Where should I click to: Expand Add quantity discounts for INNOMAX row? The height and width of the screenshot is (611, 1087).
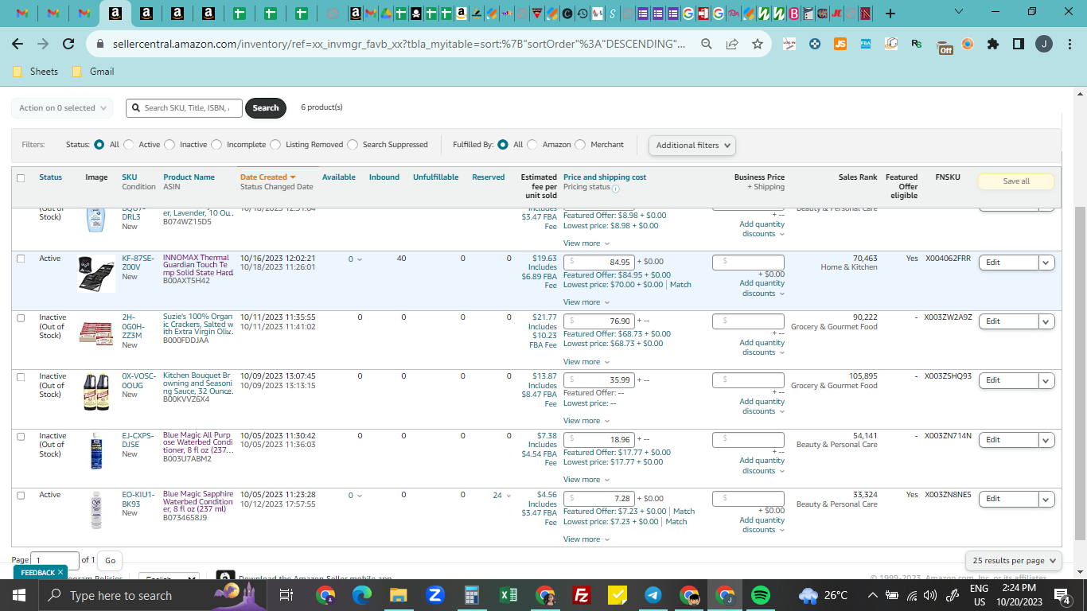point(762,288)
